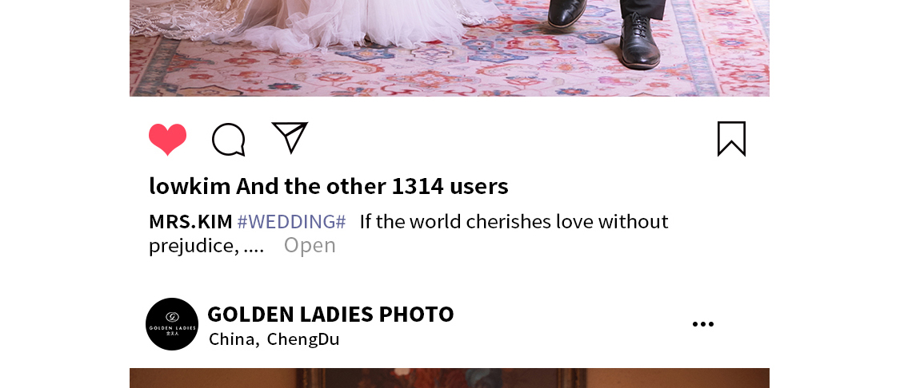Viewport: 900px width, 388px height.
Task: View MRS.KIM profile from caption
Action: coord(190,221)
